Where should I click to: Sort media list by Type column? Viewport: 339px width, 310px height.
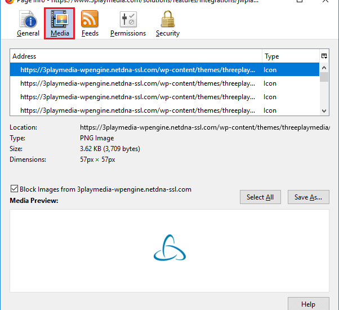pyautogui.click(x=291, y=56)
